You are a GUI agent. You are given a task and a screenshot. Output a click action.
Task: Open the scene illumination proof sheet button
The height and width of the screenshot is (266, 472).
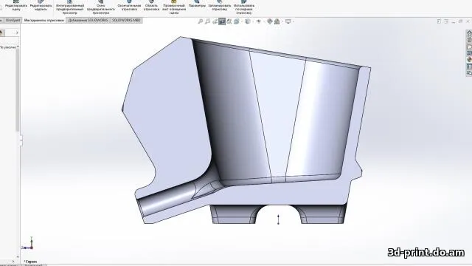[174, 7]
